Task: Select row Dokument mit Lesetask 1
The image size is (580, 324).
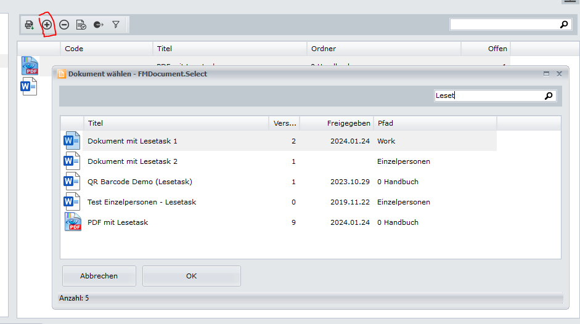Action: pyautogui.click(x=279, y=141)
